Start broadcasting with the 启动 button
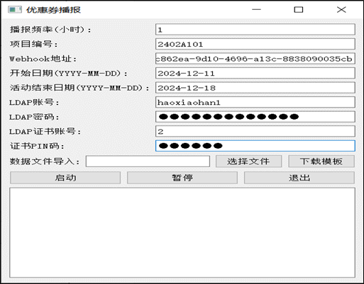Viewport: 364px width, 284px height. [65, 178]
